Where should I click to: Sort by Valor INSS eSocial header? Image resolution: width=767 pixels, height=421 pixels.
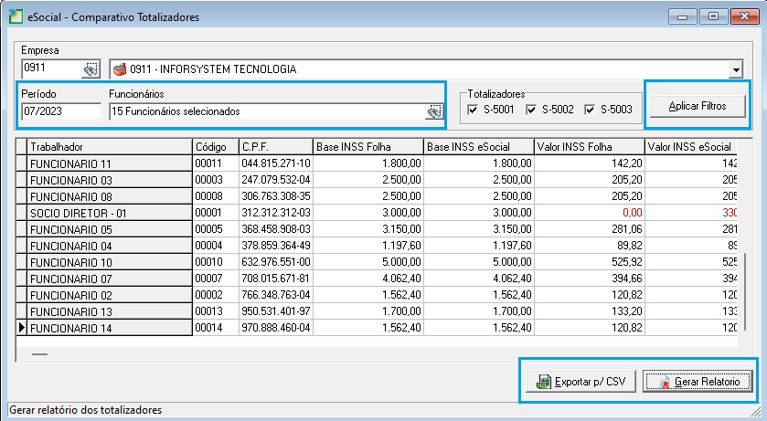pyautogui.click(x=691, y=146)
